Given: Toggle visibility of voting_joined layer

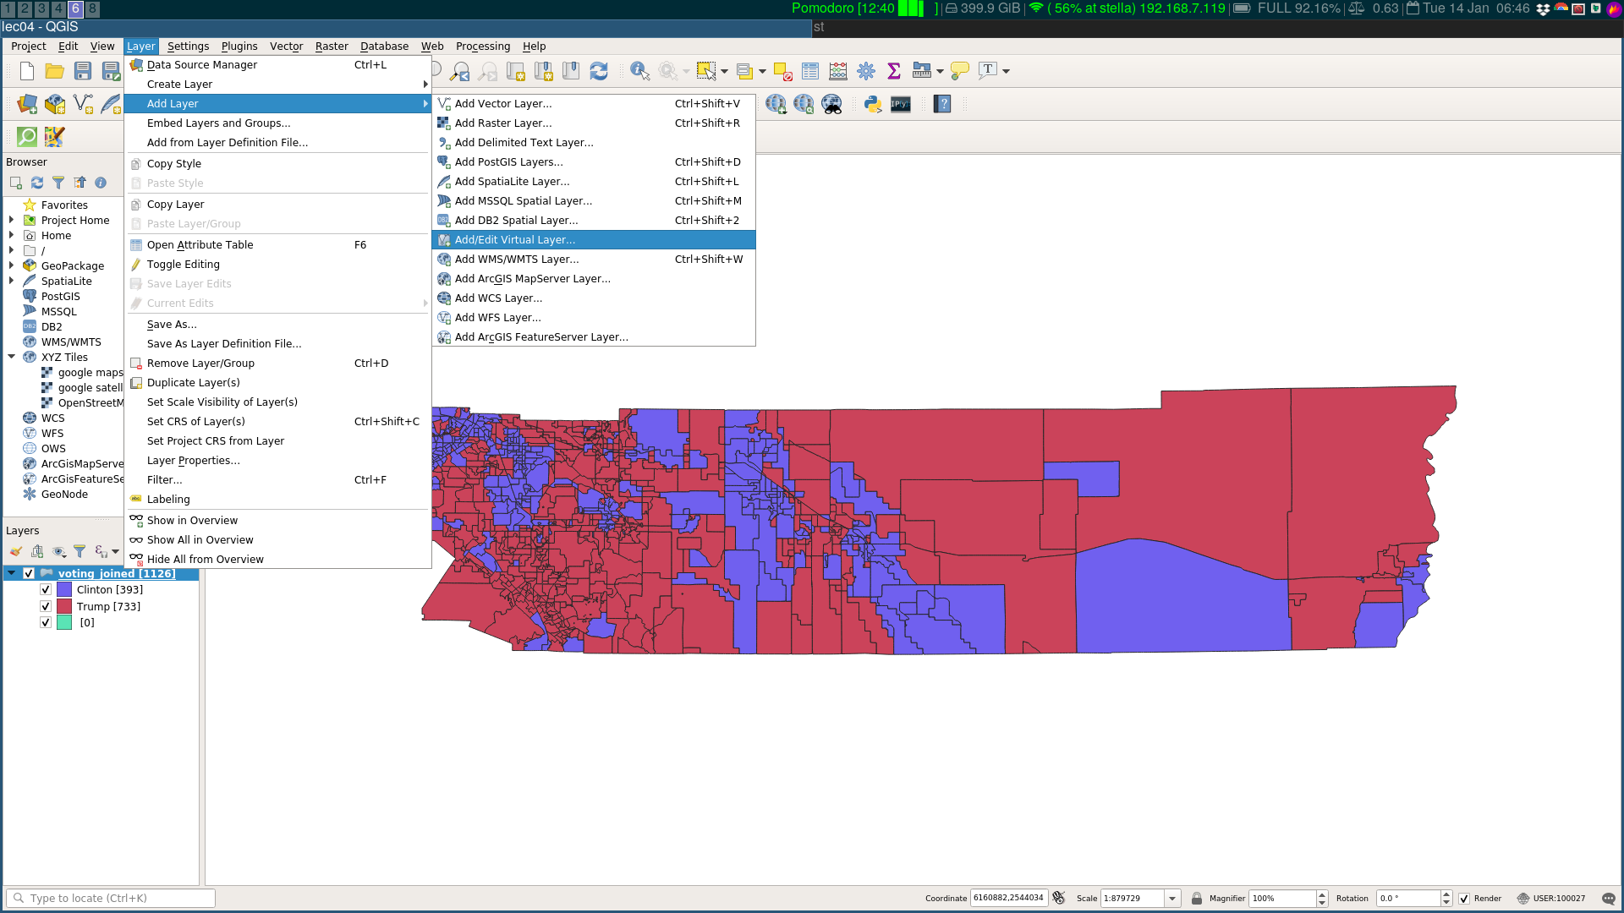Looking at the screenshot, I should coord(29,574).
